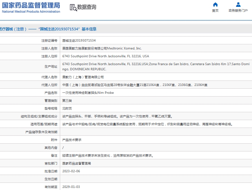Viewport: 252px width, 190px height.
Task: Select the 注册证编号 label
Action: pos(49,41)
